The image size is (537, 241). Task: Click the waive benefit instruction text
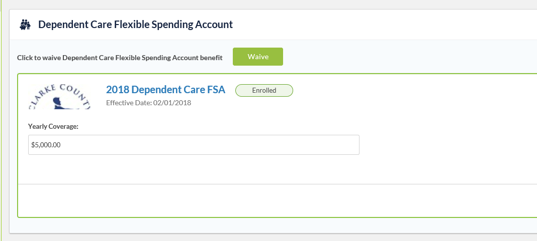point(120,58)
